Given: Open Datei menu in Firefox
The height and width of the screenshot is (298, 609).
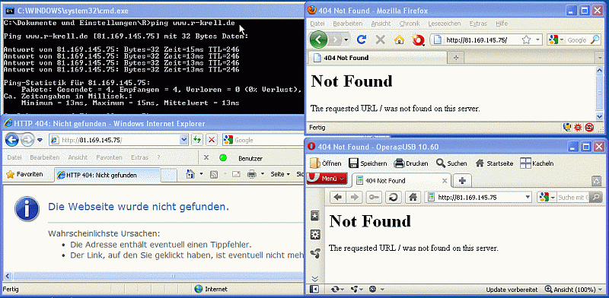Looking at the screenshot, I should pos(317,24).
